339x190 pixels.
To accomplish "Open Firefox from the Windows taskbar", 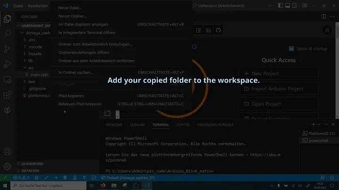I will point(103,185).
